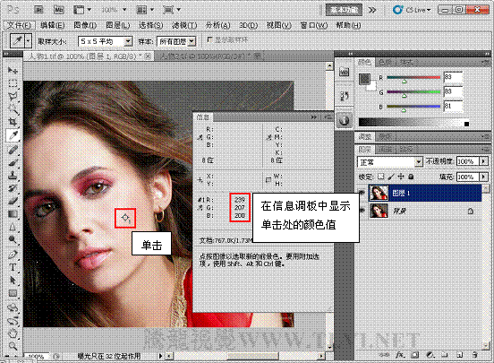Viewport: 494px width, 363px height.
Task: Click the fx layer style button
Action: (400, 355)
